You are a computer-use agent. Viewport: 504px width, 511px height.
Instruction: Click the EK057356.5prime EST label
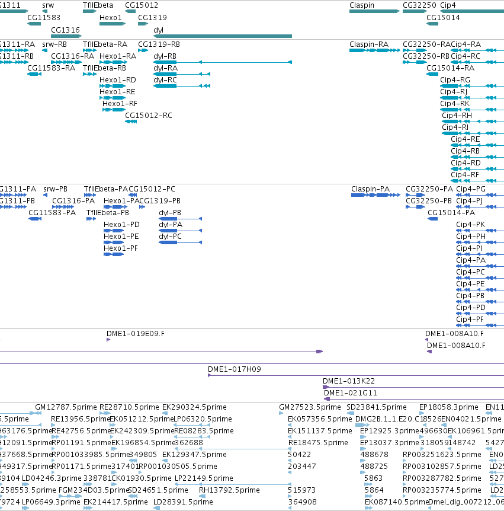coord(320,419)
